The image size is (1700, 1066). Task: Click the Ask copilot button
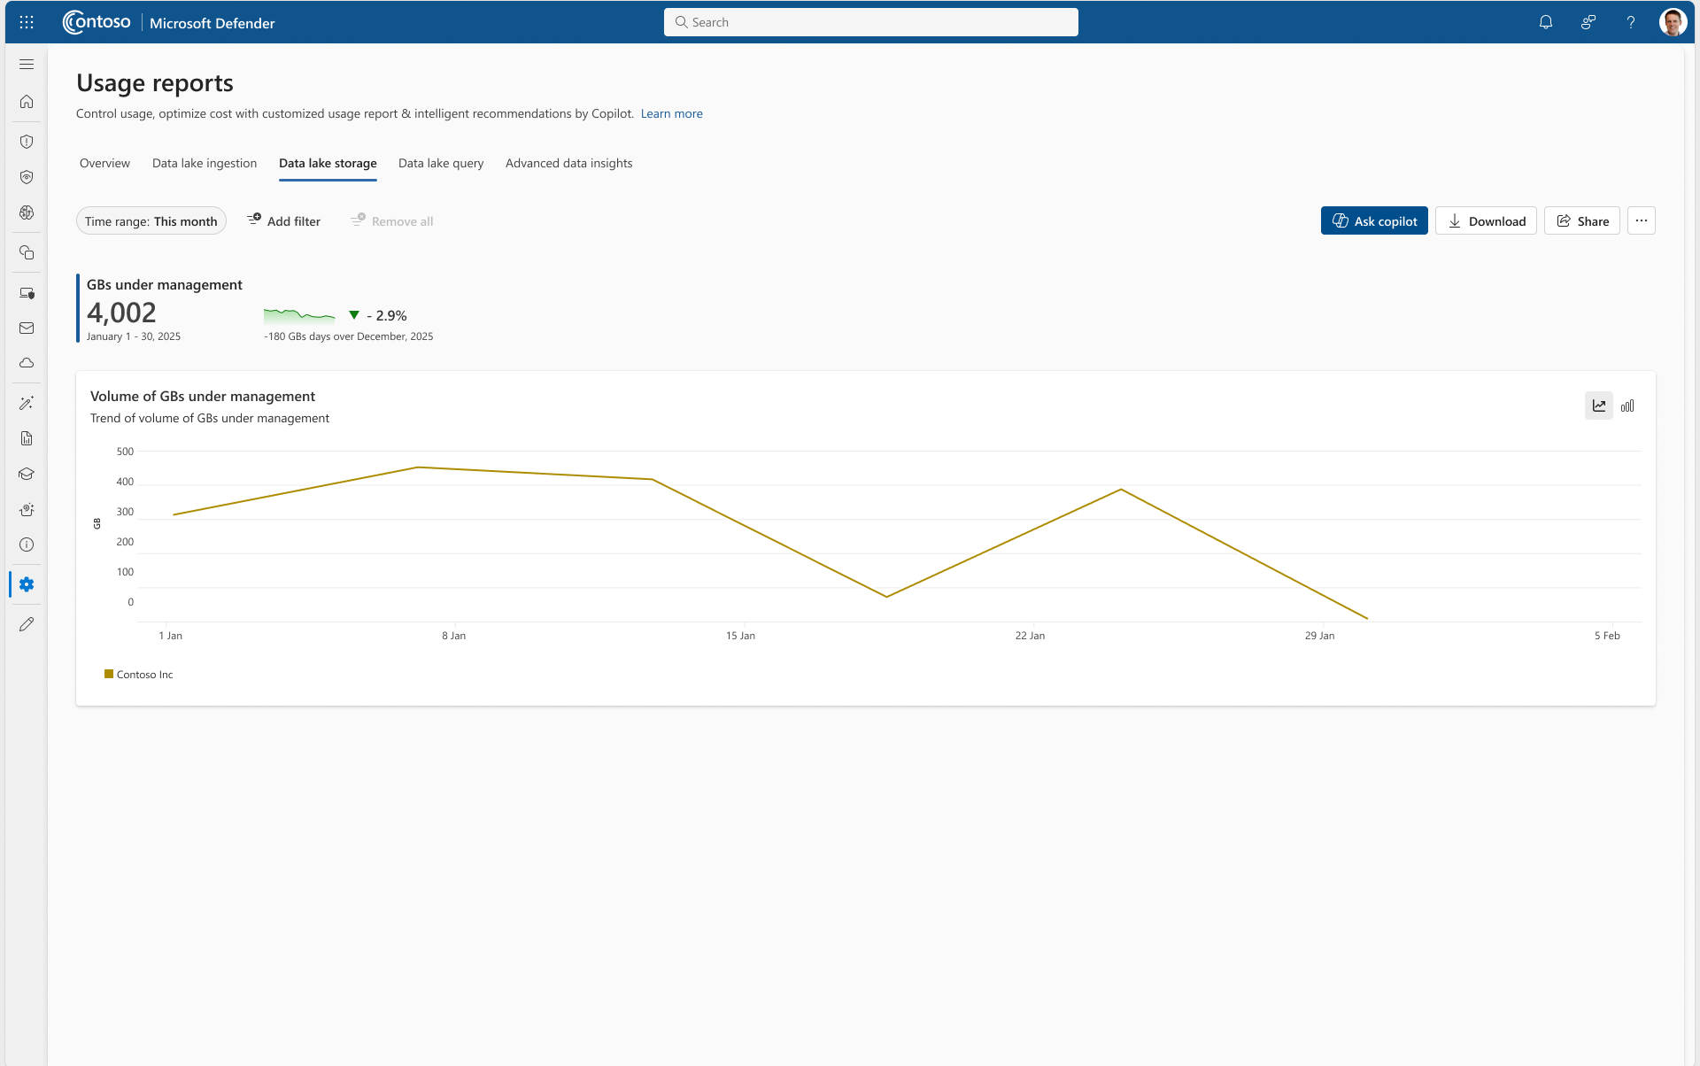click(x=1374, y=221)
